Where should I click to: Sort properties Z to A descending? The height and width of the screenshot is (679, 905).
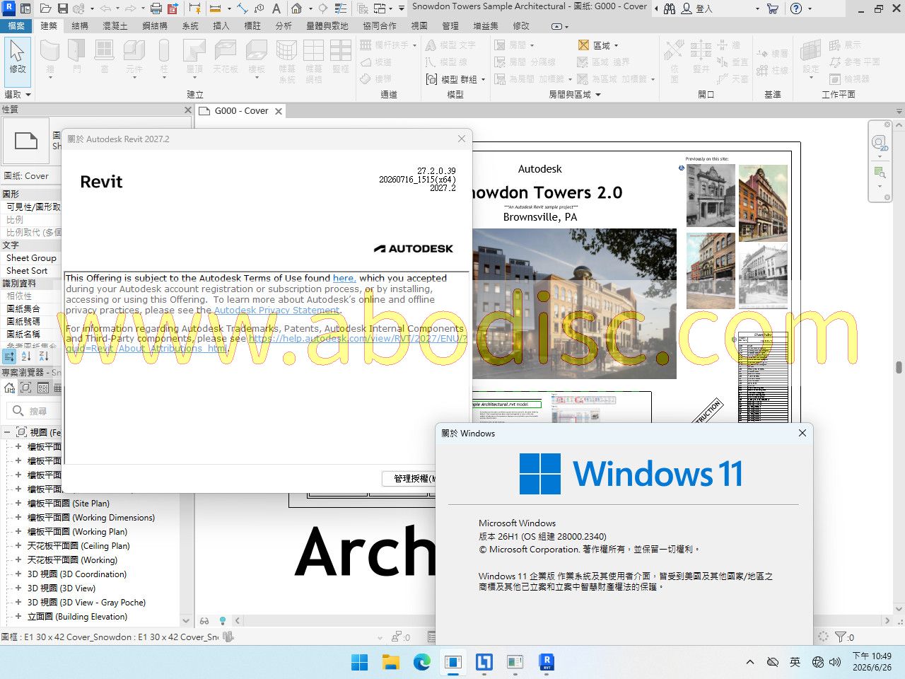point(44,356)
